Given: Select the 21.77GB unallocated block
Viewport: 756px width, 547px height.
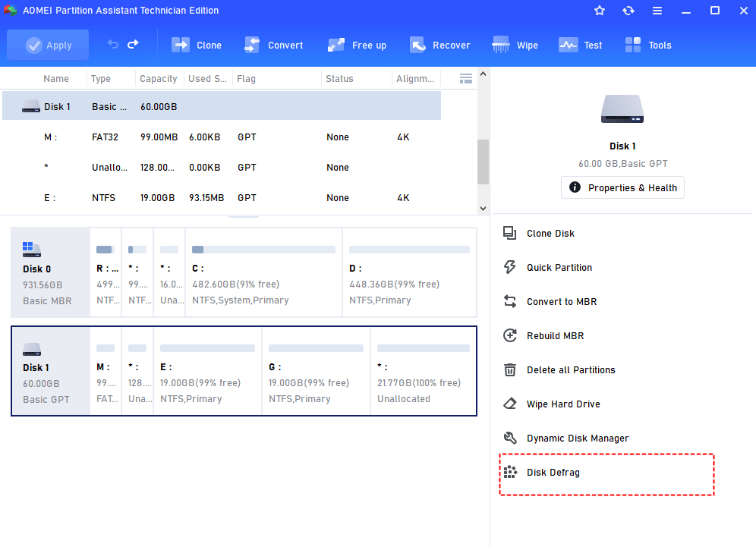Looking at the screenshot, I should [x=424, y=371].
